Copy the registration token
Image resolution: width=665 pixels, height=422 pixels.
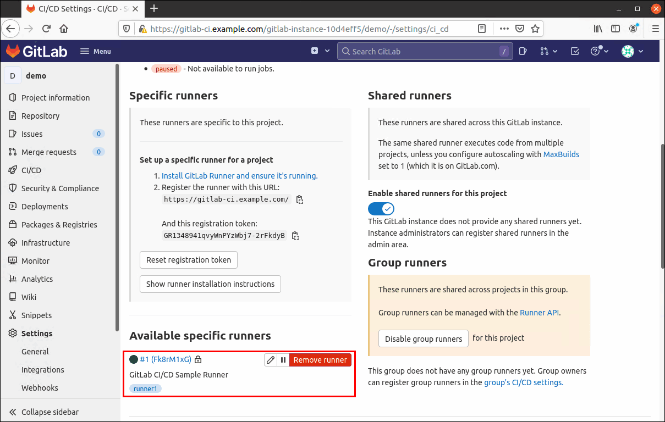(x=295, y=236)
